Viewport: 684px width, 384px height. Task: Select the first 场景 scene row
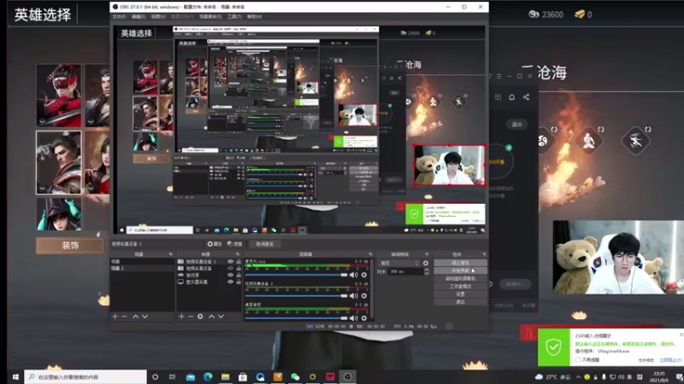coord(142,261)
